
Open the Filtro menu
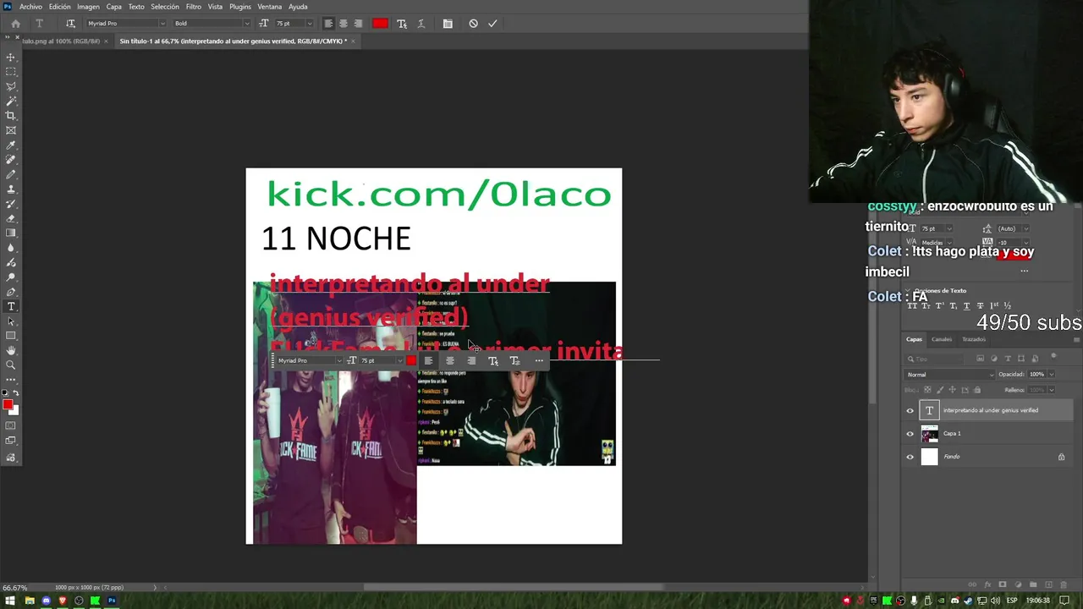click(x=194, y=7)
